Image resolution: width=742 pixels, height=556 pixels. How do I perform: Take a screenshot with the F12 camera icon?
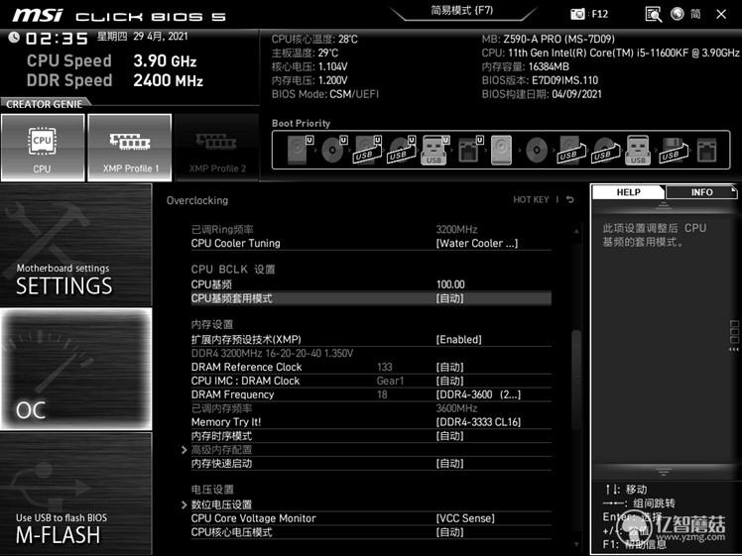(577, 14)
